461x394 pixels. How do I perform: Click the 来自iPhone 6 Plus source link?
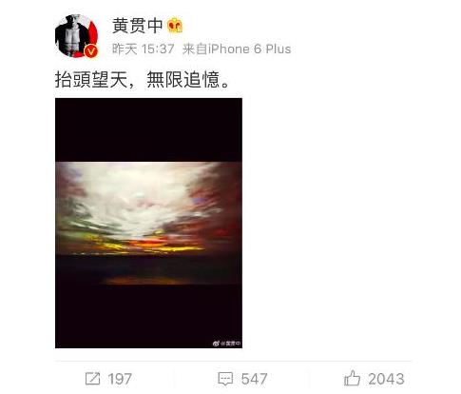tap(237, 49)
